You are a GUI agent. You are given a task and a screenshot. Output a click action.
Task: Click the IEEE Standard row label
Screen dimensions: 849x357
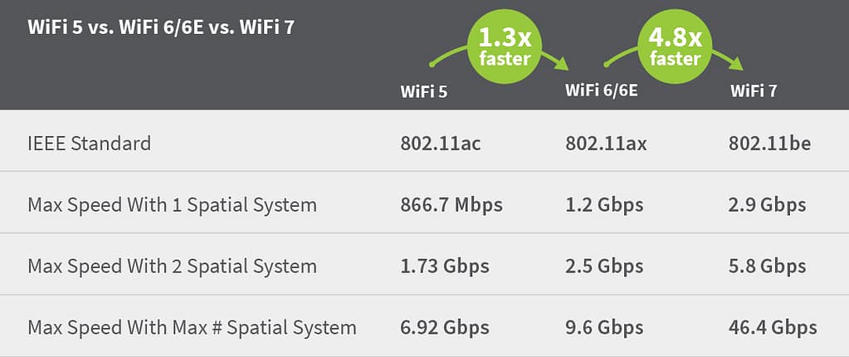click(x=90, y=143)
